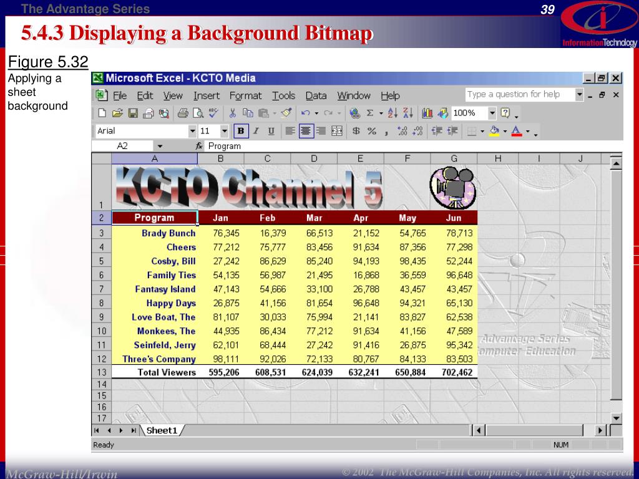Viewport: 639px width, 479px height.
Task: Apply the red Font Color
Action: click(516, 131)
